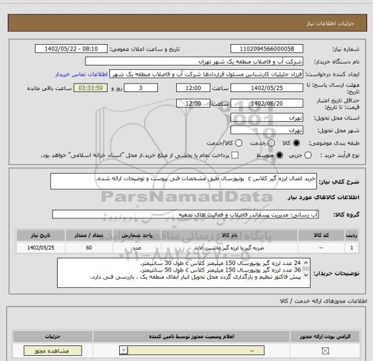
Task: Click the announcement date field 1402/05/22 - 08:10
Action: 71,49
